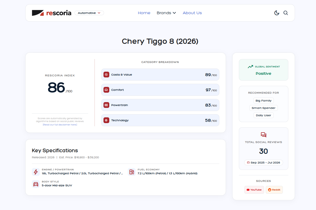Click the Technology globe icon
The height and width of the screenshot is (210, 316).
pos(106,120)
